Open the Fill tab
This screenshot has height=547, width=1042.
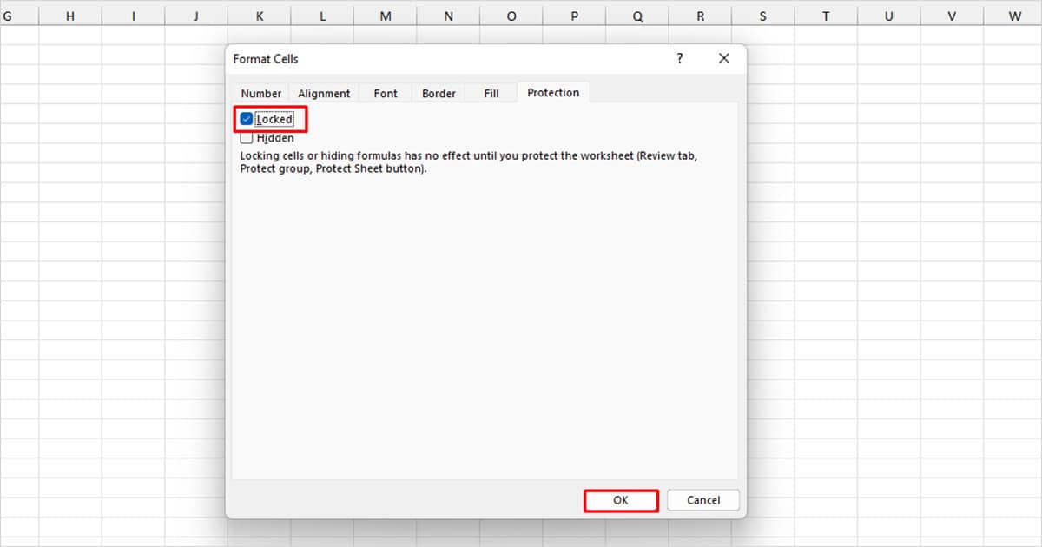tap(491, 93)
